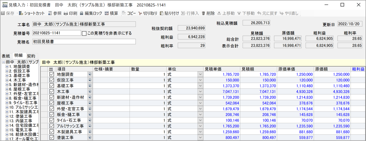Enable 'この見積りを非表示にする' checkbox
366x141 pixels.
pyautogui.click(x=84, y=33)
